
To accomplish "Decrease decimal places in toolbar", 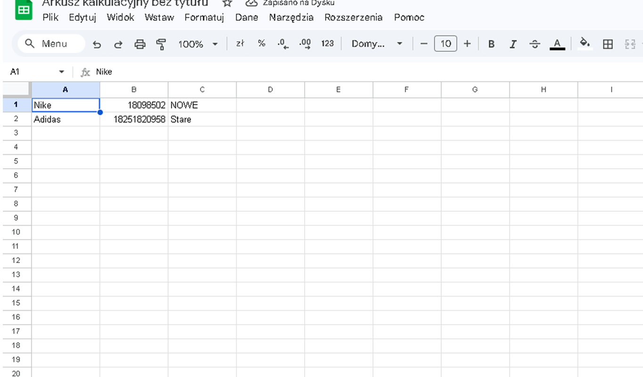I will tap(283, 44).
